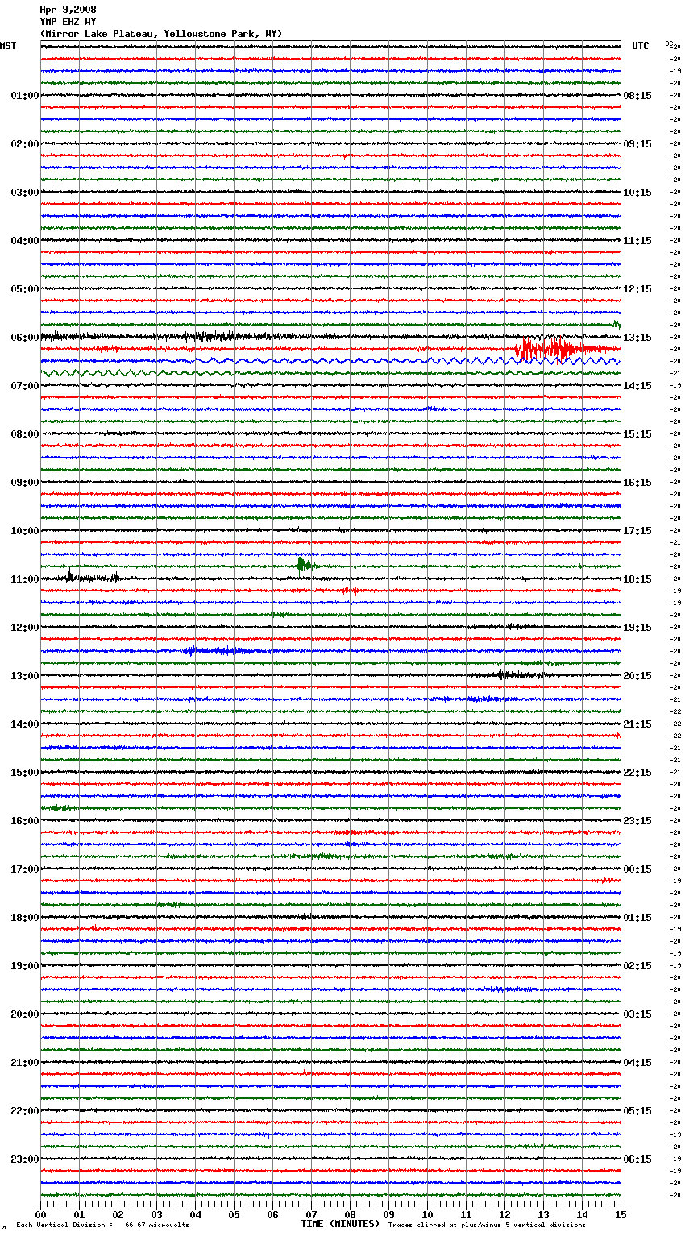Click the 23:15 UTC time label
Image resolution: width=685 pixels, height=1236 pixels.
[637, 821]
